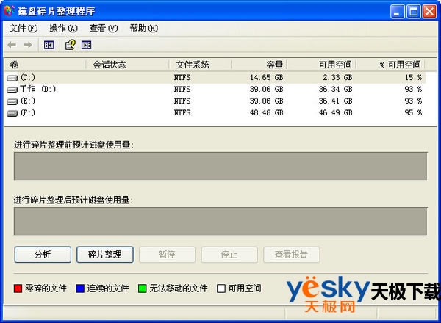Click the green 无法移动的文件 legend swatch
Image resolution: width=441 pixels, height=323 pixels.
click(143, 289)
